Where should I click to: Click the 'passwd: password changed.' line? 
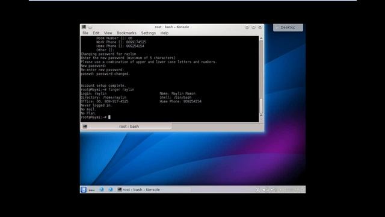pyautogui.click(x=105, y=74)
